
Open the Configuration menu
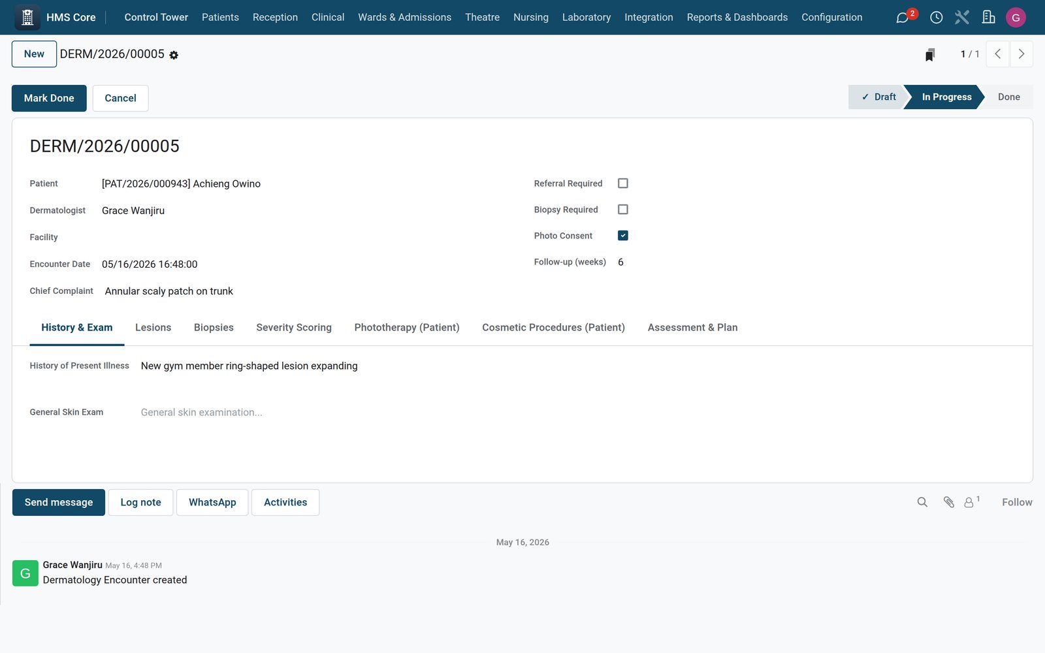click(831, 18)
